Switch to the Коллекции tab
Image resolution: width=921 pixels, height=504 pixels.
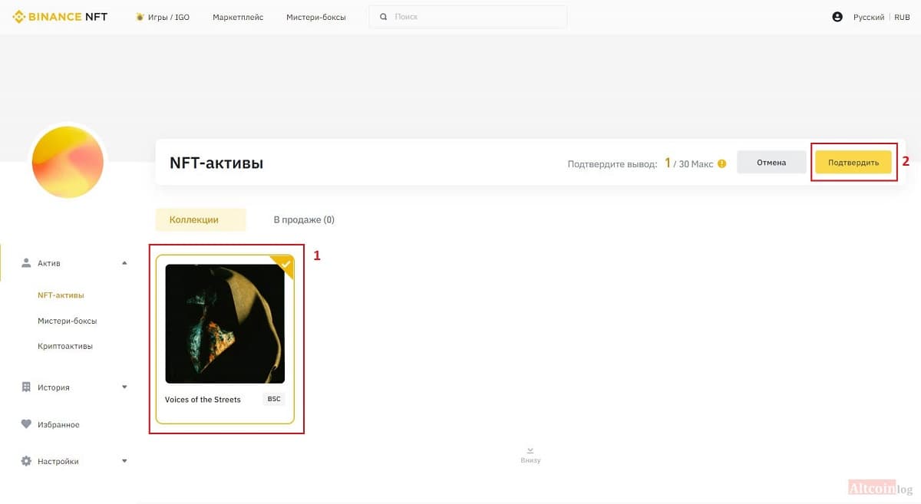[x=200, y=219]
